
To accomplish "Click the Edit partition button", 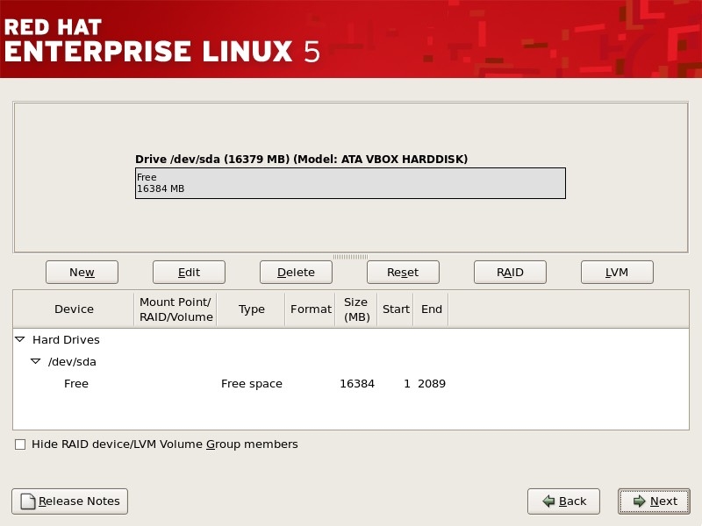I will point(189,272).
